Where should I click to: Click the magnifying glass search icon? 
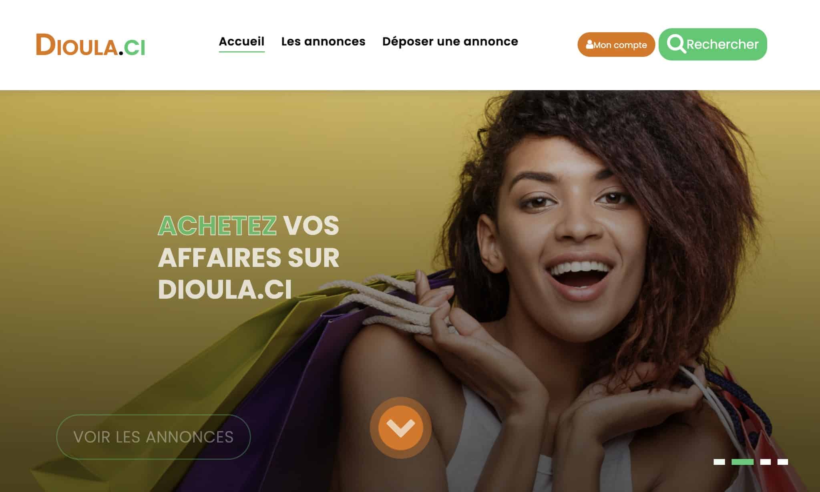(x=676, y=44)
